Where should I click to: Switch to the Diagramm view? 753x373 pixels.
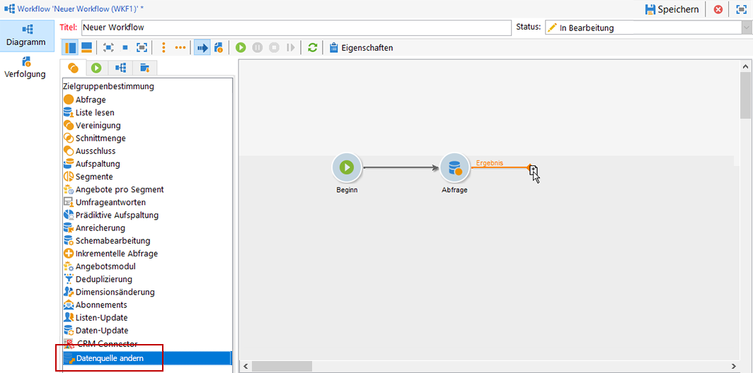[x=26, y=35]
